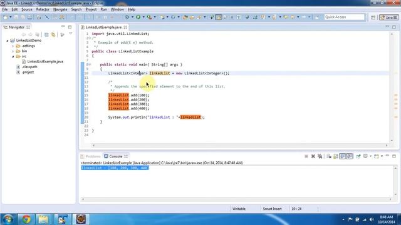This screenshot has width=401, height=225.
Task: Click the Navigator view tab
Action: click(x=17, y=27)
